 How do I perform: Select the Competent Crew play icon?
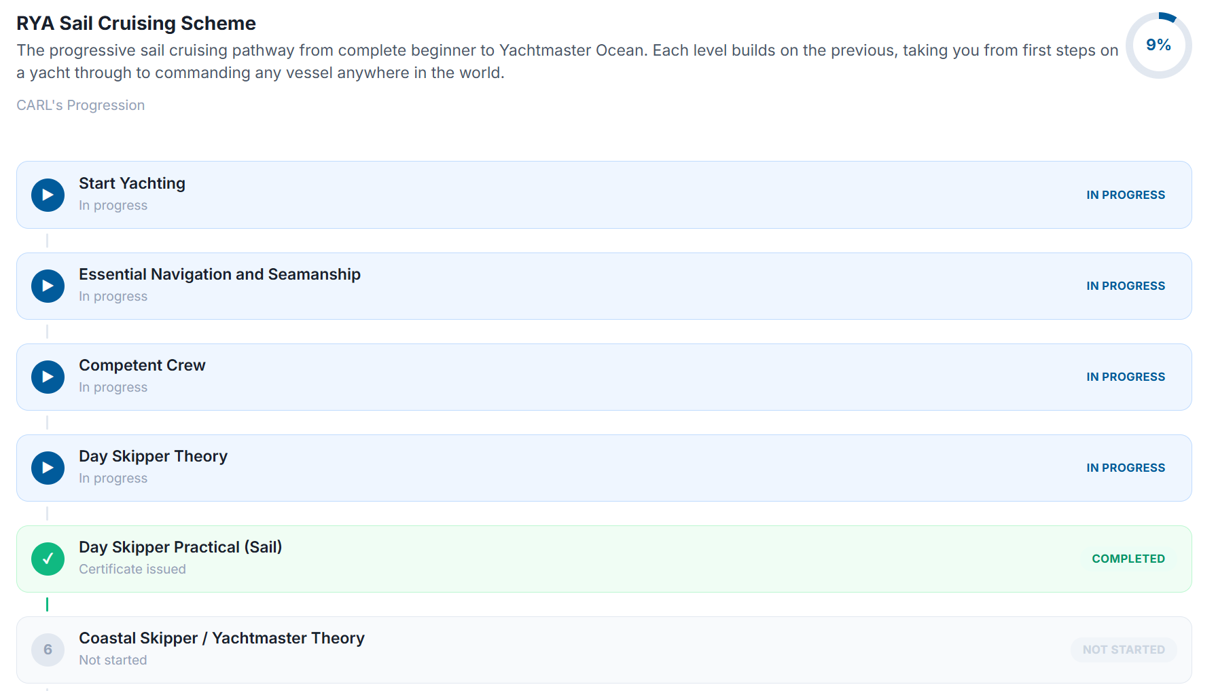48,377
